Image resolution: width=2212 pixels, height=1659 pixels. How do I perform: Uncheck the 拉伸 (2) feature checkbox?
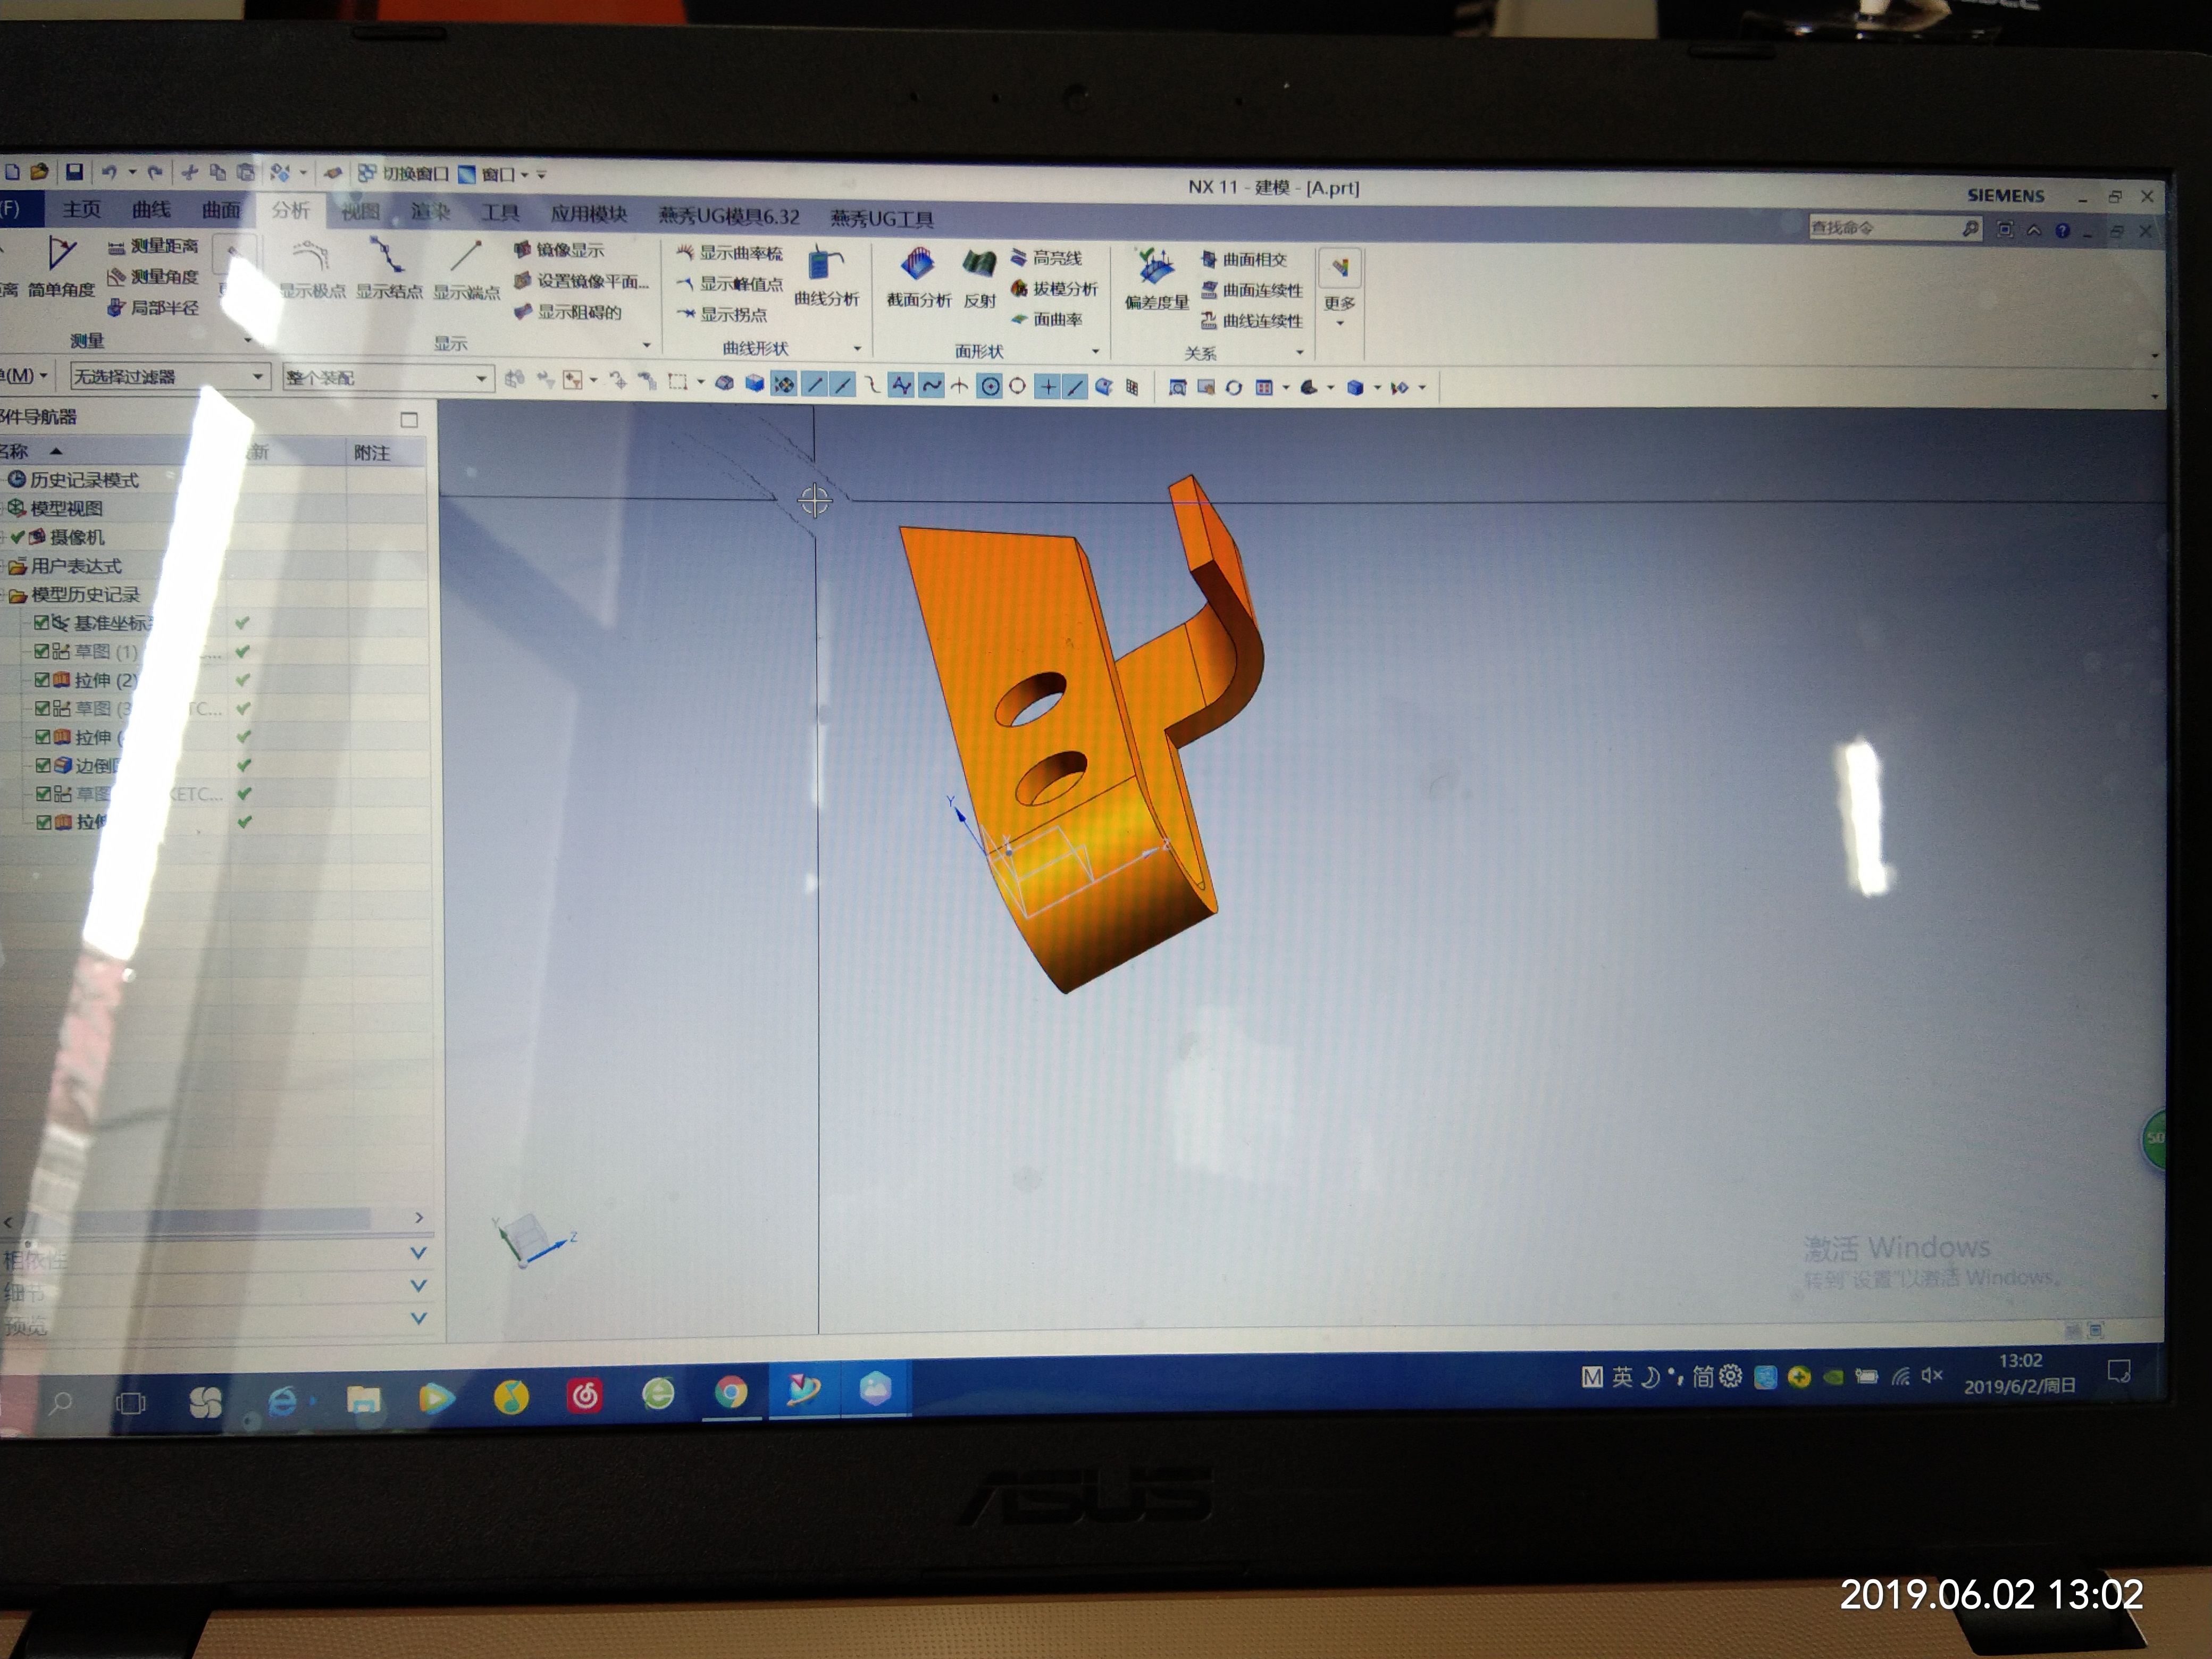(x=42, y=679)
